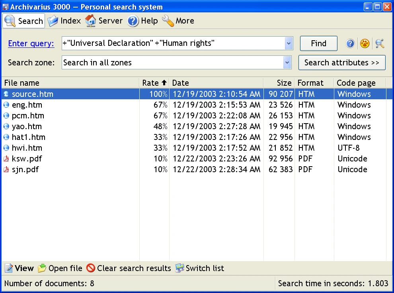Click the View icon in the bottom bar

[x=8, y=268]
